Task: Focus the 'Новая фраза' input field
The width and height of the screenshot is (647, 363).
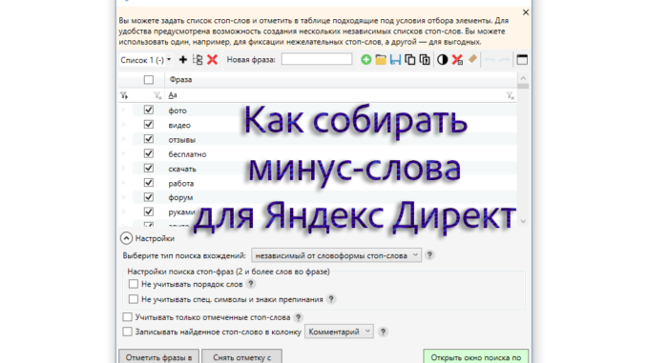Action: coord(317,59)
